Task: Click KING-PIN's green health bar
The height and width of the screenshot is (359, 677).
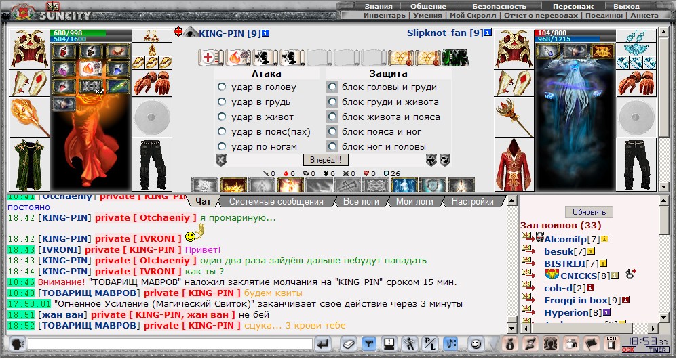Action: click(x=78, y=33)
